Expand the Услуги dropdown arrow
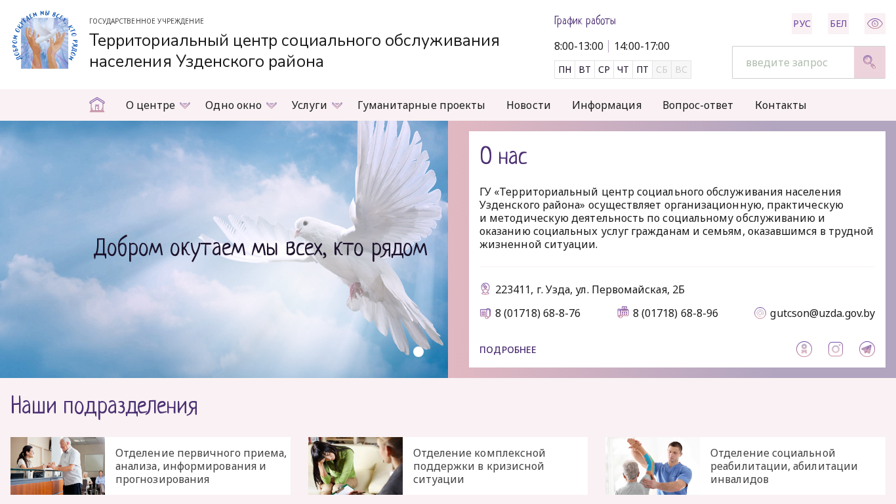 click(337, 106)
